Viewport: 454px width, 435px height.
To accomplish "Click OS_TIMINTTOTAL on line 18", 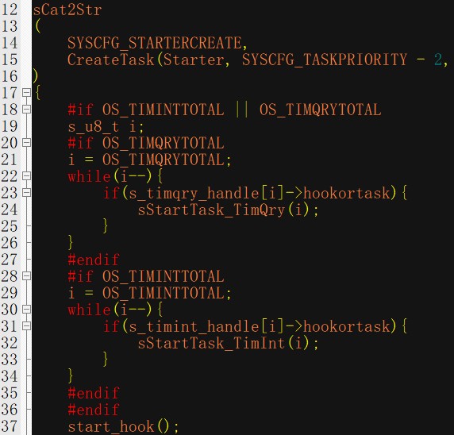I will pos(164,110).
